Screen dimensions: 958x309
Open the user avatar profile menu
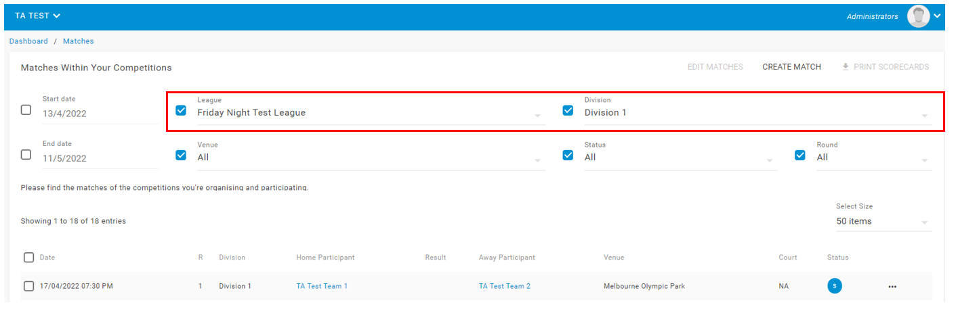[x=918, y=16]
